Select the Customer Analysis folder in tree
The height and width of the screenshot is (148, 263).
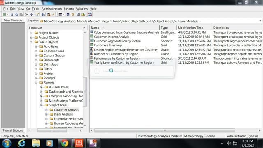coord(66,110)
